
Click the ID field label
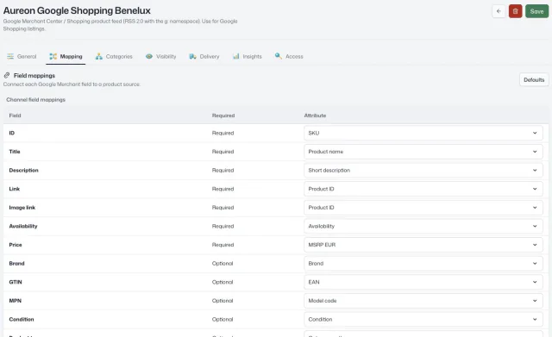pyautogui.click(x=11, y=133)
